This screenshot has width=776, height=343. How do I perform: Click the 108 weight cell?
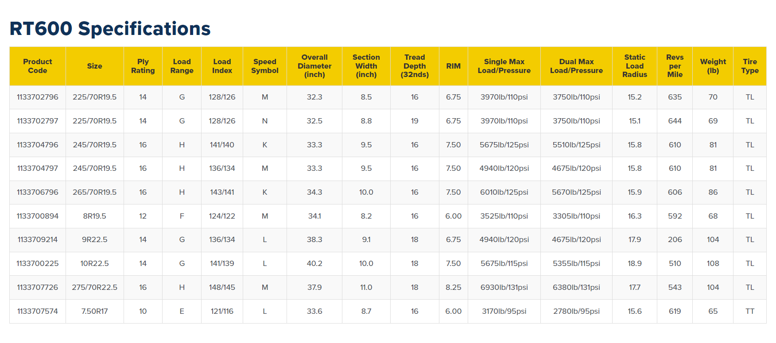click(713, 263)
